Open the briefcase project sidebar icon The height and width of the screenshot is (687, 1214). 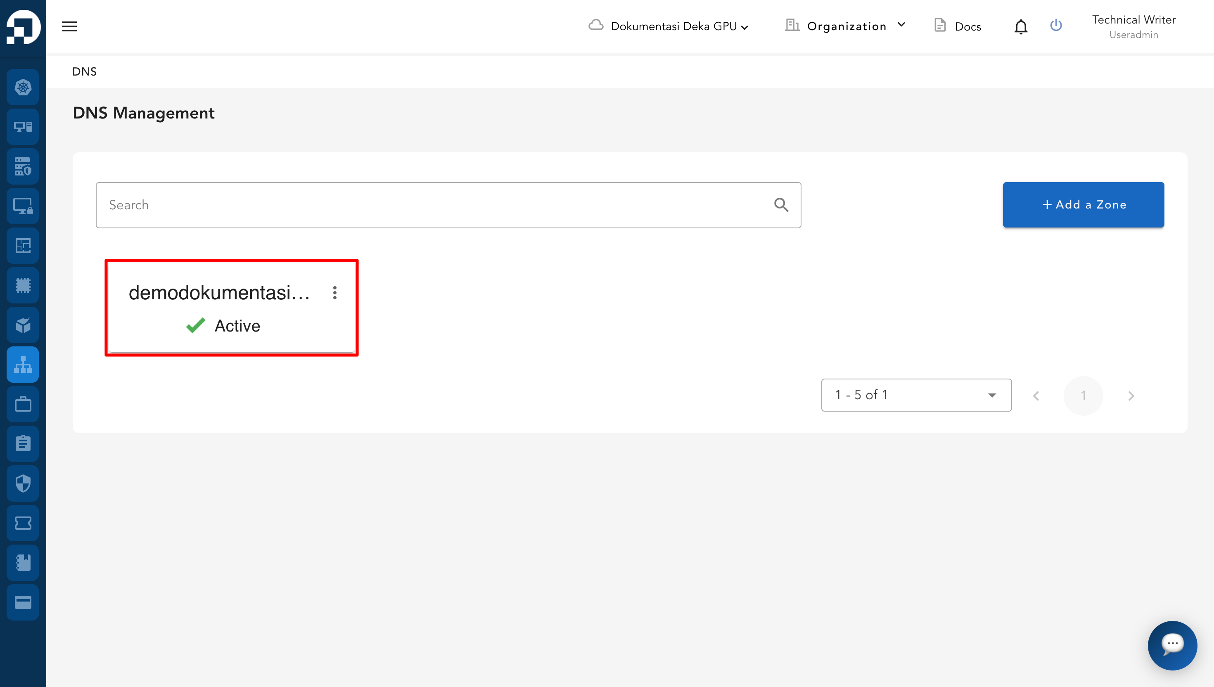23,404
